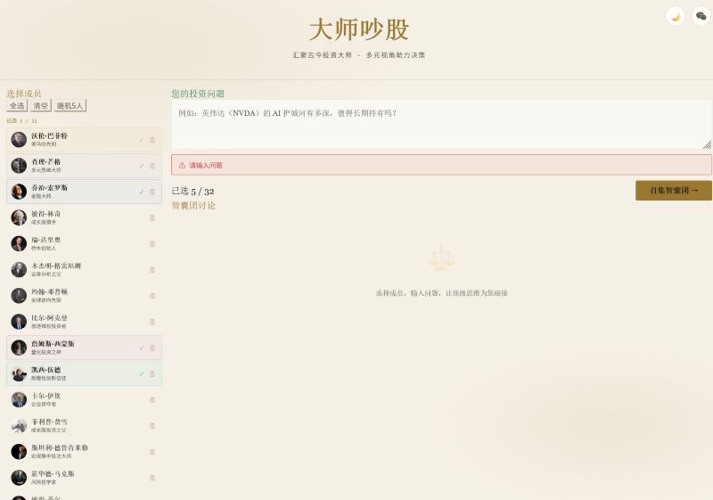
Task: Open the document icon on the 本杰明·格雷厄姆 row
Action: click(x=152, y=270)
